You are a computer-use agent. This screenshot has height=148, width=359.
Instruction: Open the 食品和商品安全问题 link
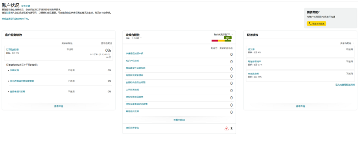coord(136,82)
